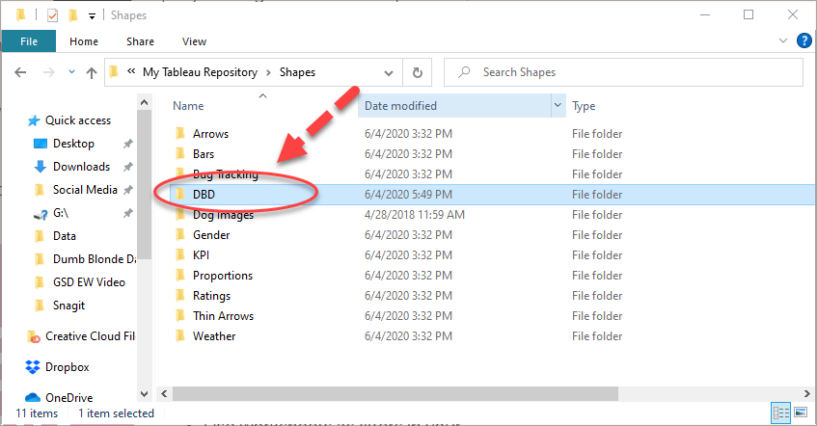
Task: Open GSD EW Video sidebar folder
Action: (89, 282)
